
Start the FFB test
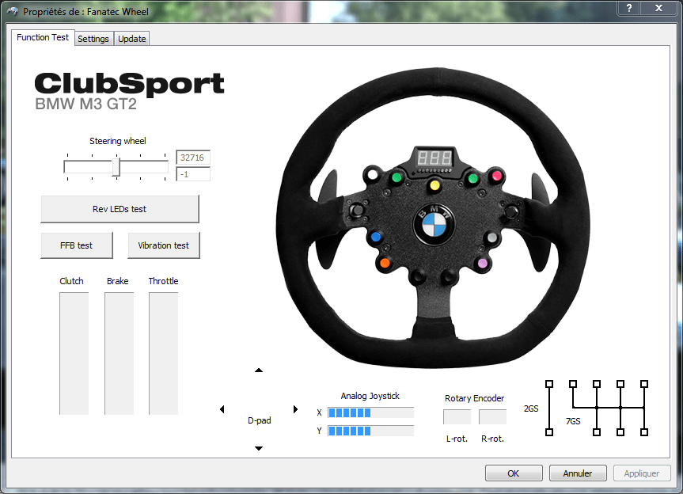point(77,245)
